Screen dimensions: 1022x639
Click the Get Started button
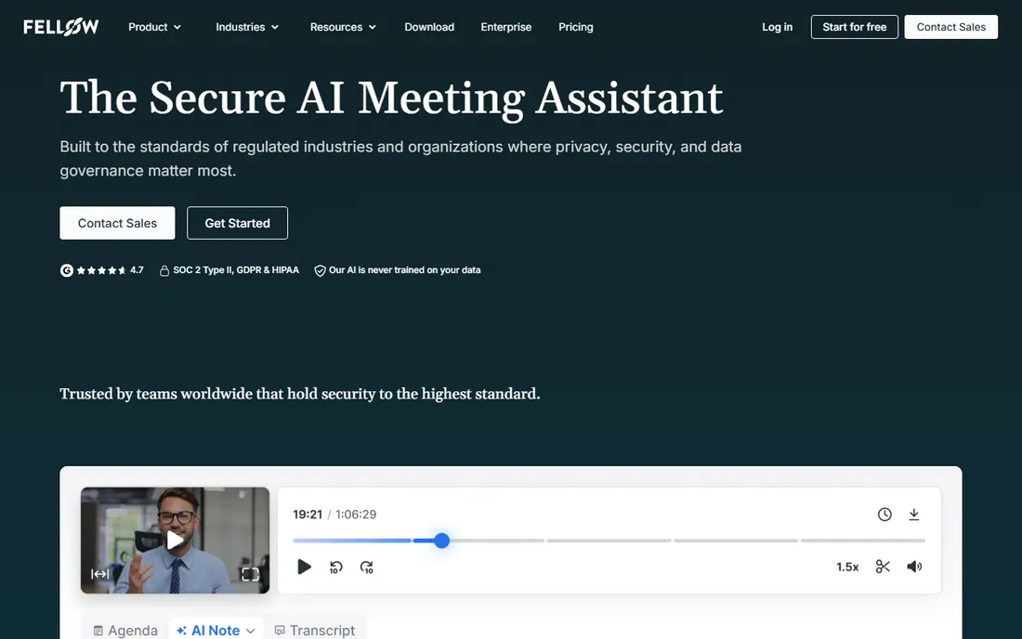pos(237,223)
